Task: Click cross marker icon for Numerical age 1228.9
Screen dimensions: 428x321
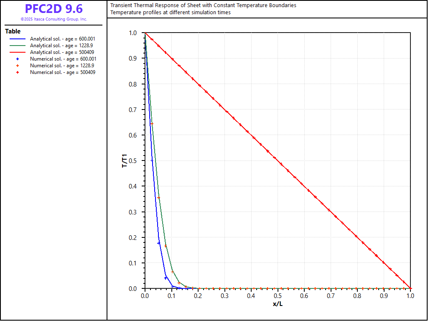Action: click(x=17, y=66)
